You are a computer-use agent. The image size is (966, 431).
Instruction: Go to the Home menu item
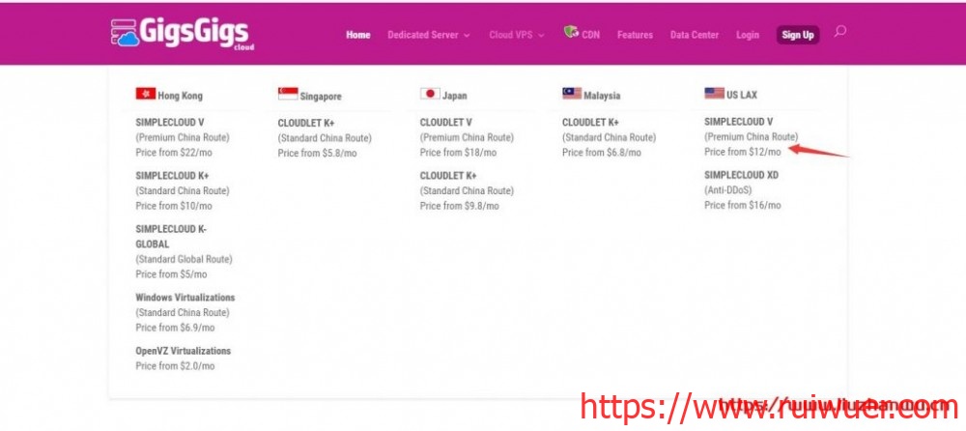point(358,35)
